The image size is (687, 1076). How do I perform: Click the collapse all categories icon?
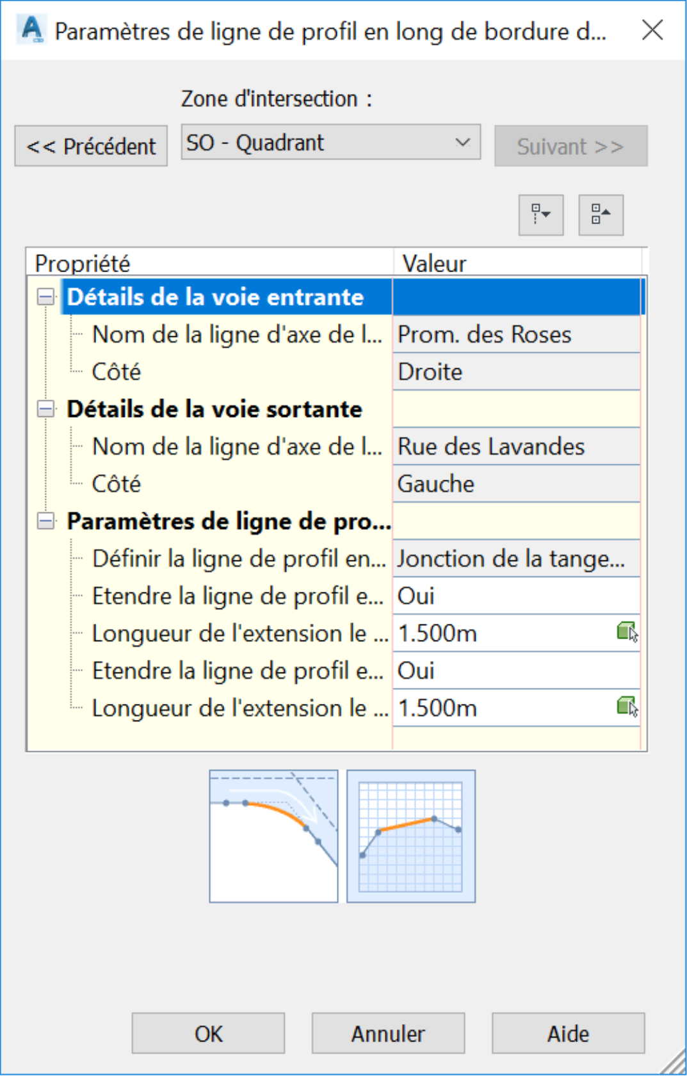click(601, 215)
